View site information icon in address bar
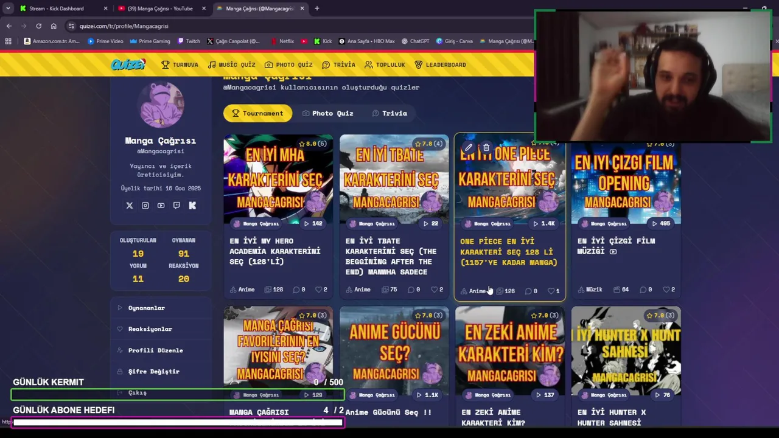779x438 pixels. [71, 26]
